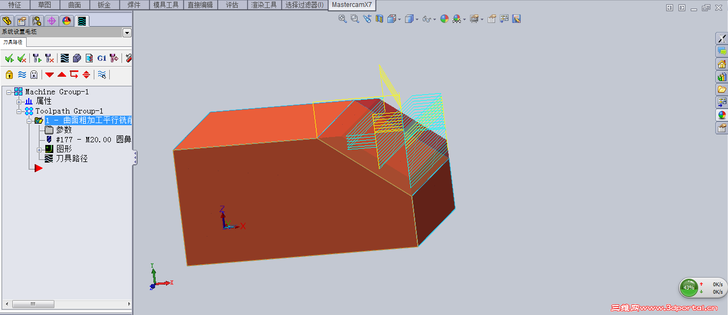Collapse the Machine Group-1 tree node
The image size is (728, 315).
tap(9, 92)
